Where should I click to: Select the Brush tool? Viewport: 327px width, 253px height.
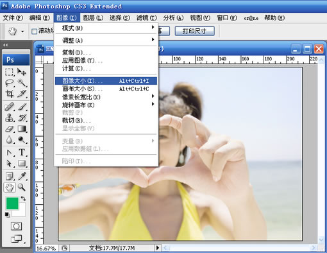click(22, 107)
